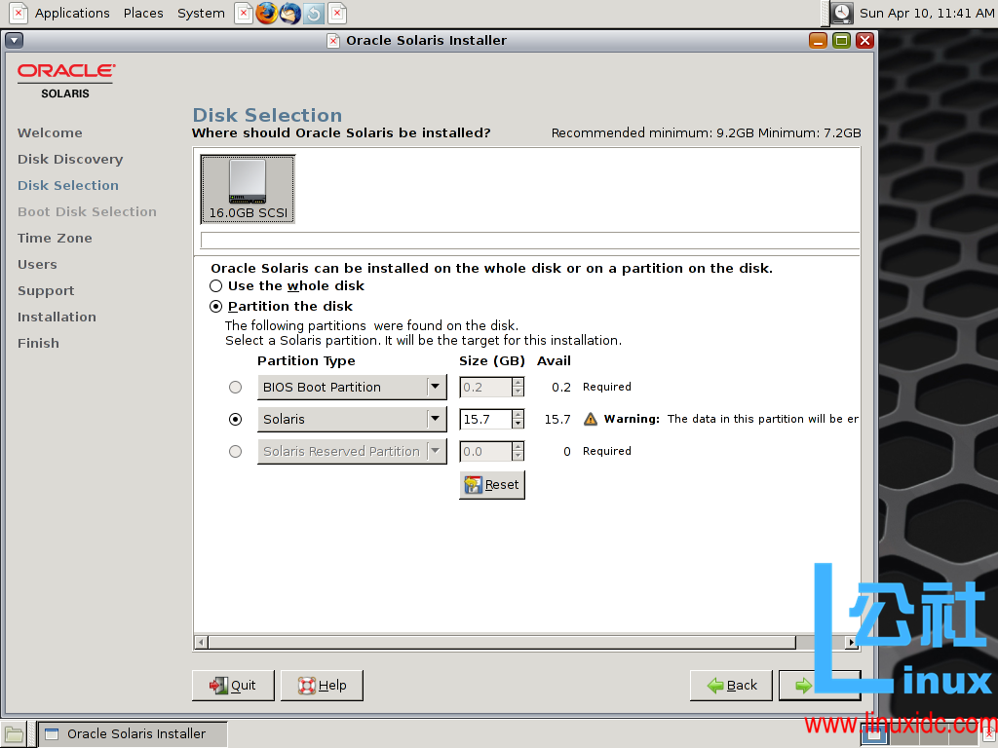Image resolution: width=998 pixels, height=748 pixels.
Task: Click the clock icon in the top panel
Action: [842, 13]
